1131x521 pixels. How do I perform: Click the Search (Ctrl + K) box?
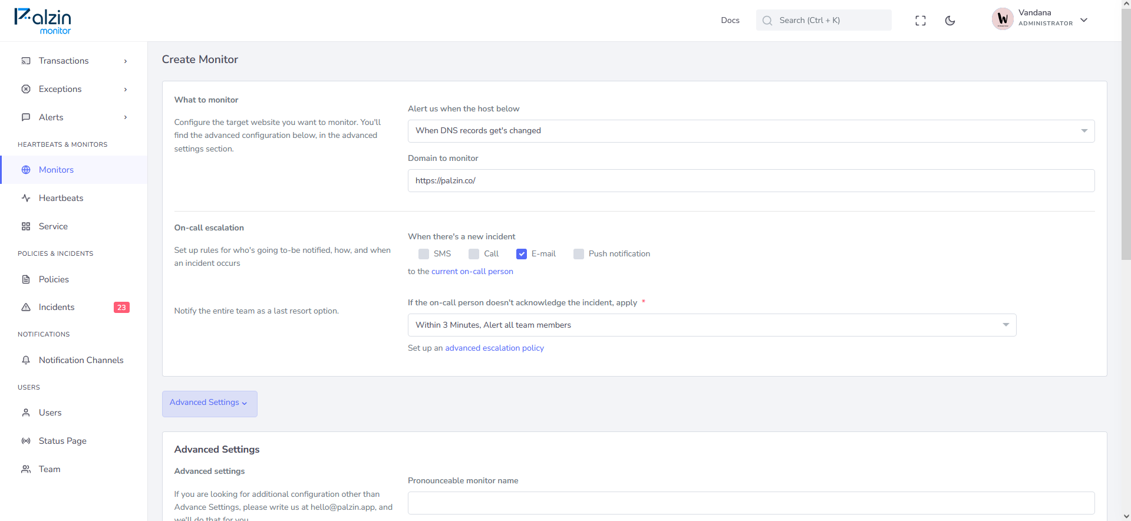823,20
